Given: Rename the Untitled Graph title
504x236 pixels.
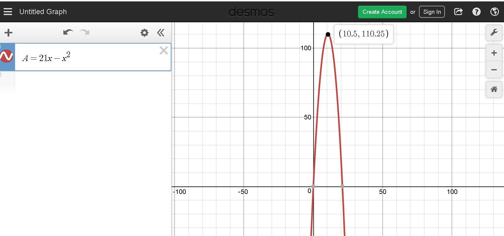Looking at the screenshot, I should (43, 12).
